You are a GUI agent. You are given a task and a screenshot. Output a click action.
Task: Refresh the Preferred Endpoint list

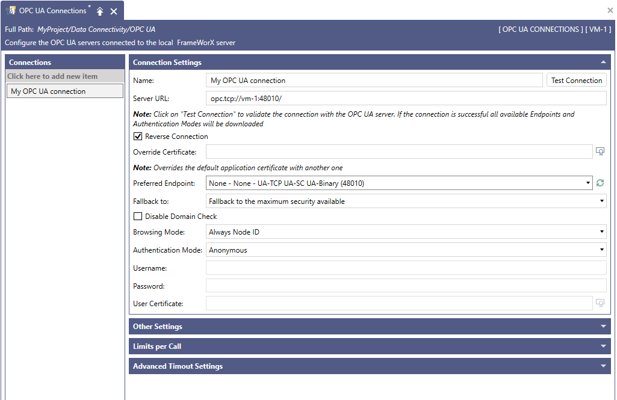click(x=600, y=183)
